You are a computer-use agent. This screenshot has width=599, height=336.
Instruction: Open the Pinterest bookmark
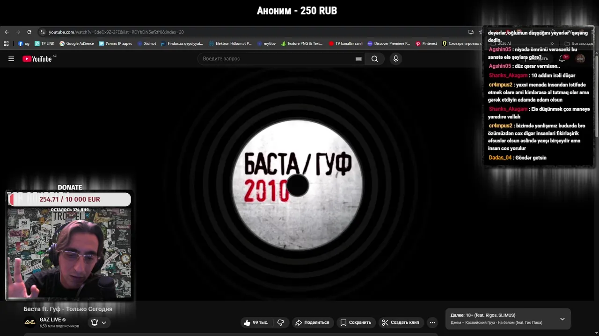[x=426, y=43]
